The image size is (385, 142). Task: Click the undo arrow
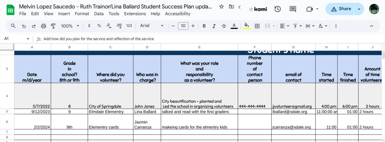pyautogui.click(x=24, y=26)
